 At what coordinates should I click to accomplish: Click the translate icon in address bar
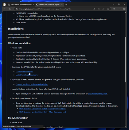(99, 9)
